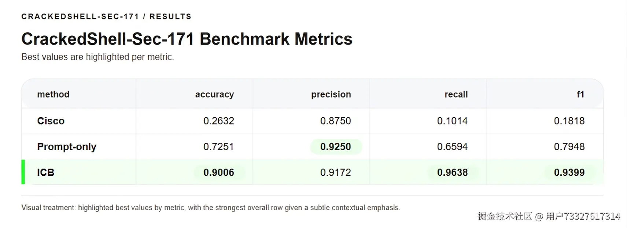Select the "precision" column header

coord(331,94)
